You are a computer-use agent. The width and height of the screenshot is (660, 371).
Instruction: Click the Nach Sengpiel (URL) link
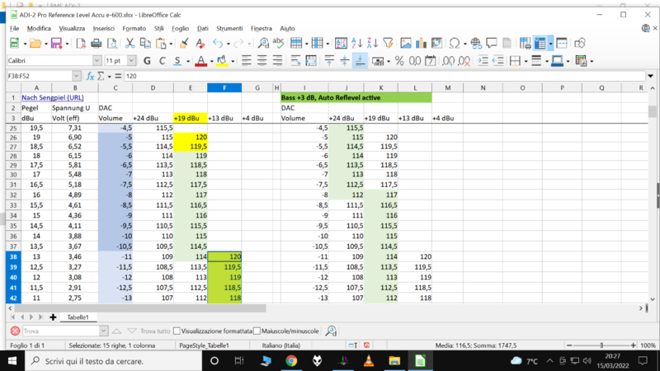tap(52, 97)
